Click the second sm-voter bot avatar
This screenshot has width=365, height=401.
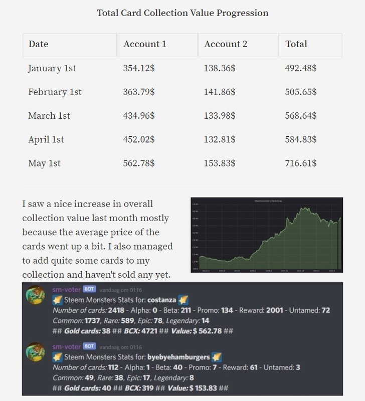36,352
